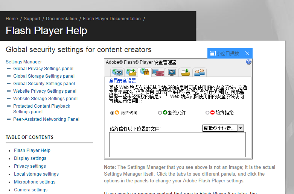Go to Support breadcrumb
Screen dimensions: 294x194
tap(32, 19)
